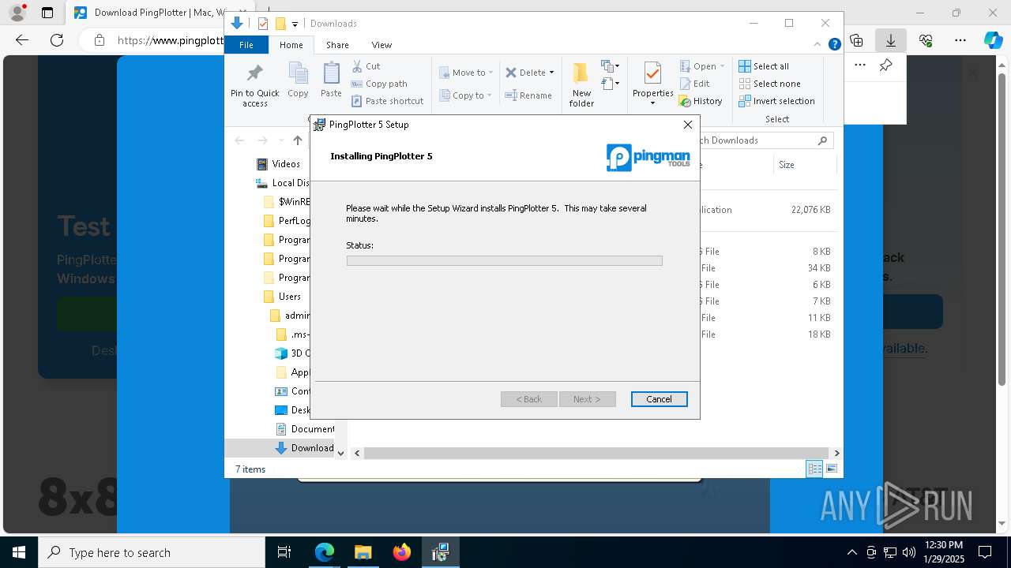Open Firefox from the taskbar
The height and width of the screenshot is (568, 1011).
click(x=402, y=552)
